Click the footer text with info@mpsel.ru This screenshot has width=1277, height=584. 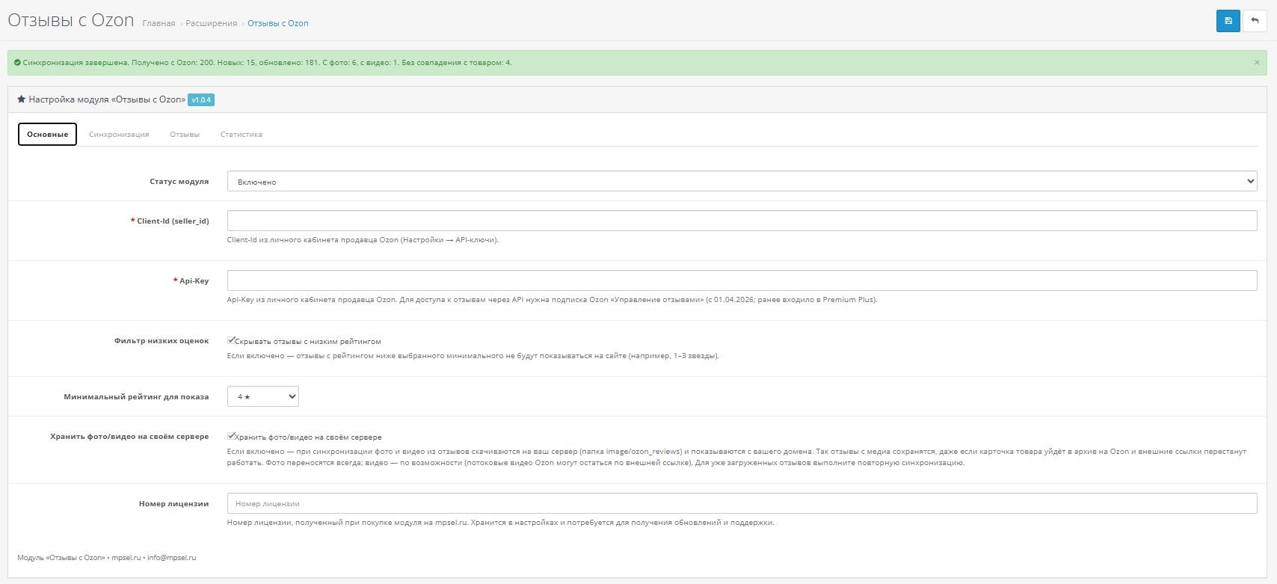tap(107, 557)
